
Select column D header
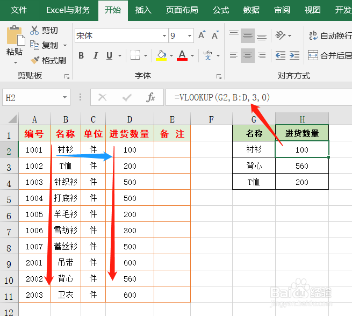click(x=130, y=119)
